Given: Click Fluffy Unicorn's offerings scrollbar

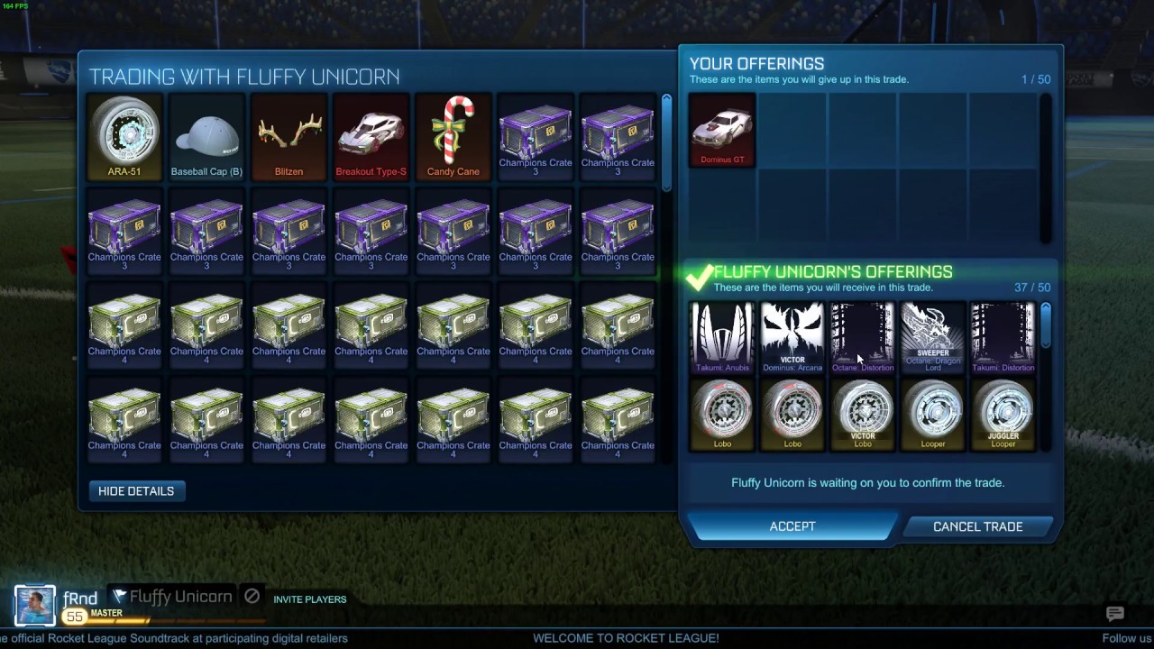Looking at the screenshot, I should click(x=1046, y=325).
